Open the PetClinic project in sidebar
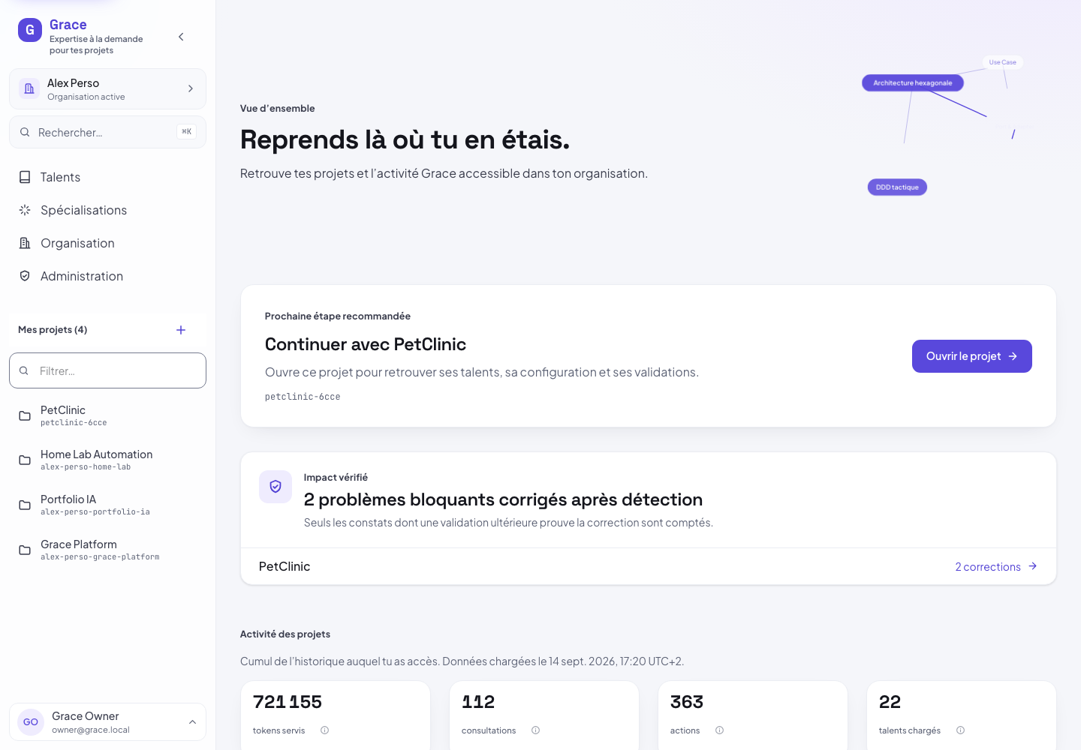The image size is (1081, 750). (x=107, y=415)
